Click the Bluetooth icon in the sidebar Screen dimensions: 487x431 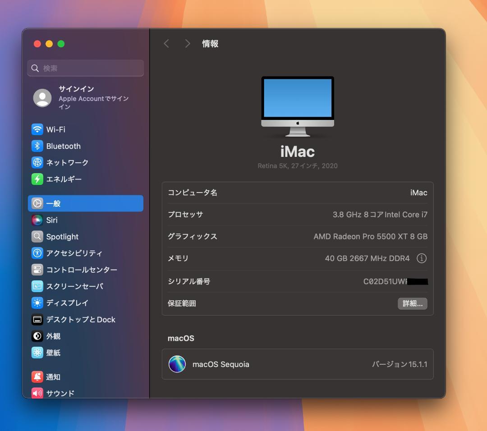(37, 146)
